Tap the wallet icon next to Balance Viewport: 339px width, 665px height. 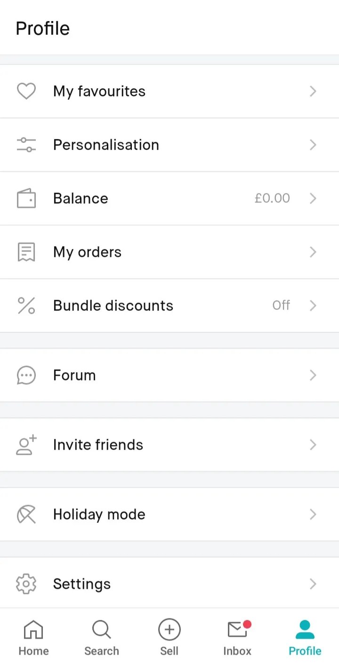(x=26, y=198)
